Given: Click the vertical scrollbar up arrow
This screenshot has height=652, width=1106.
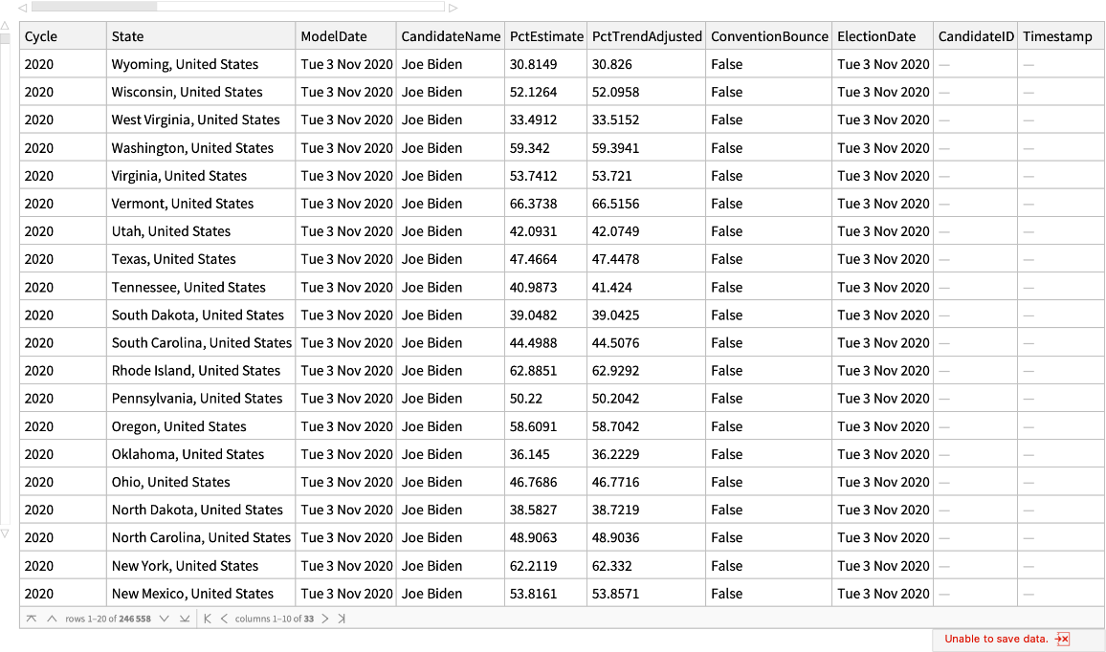Looking at the screenshot, I should click(5, 26).
